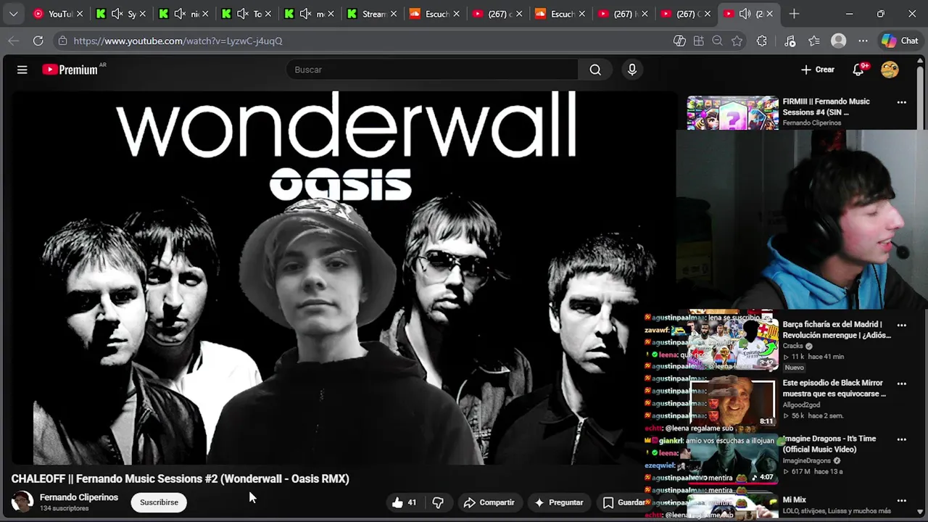Click the YouTube Premium logo
The width and height of the screenshot is (928, 522).
tap(70, 70)
